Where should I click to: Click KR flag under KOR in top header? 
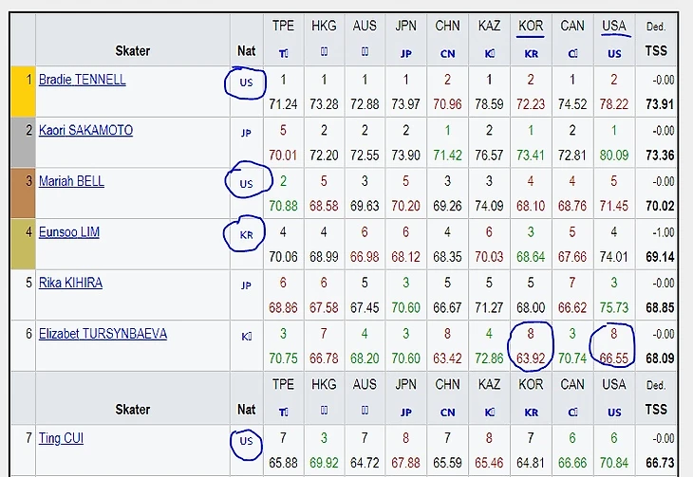click(531, 55)
